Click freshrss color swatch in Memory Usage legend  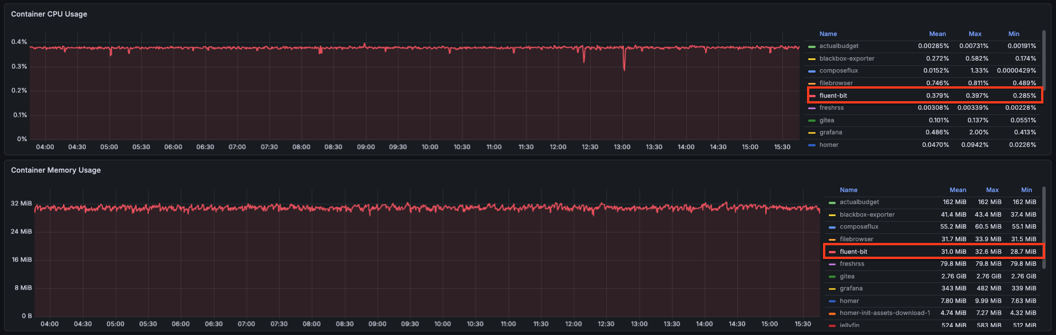[832, 264]
